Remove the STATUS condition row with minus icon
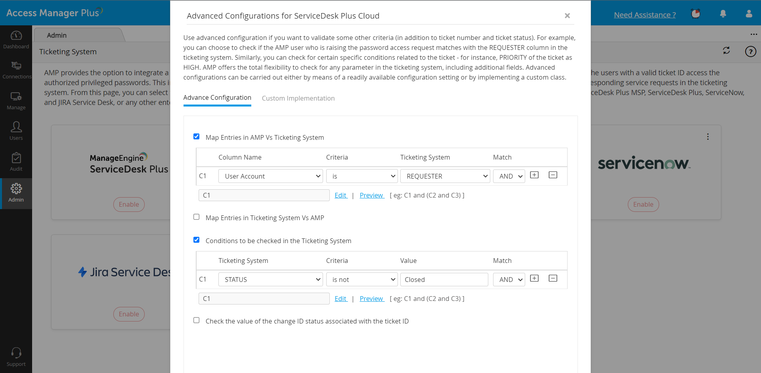 553,278
